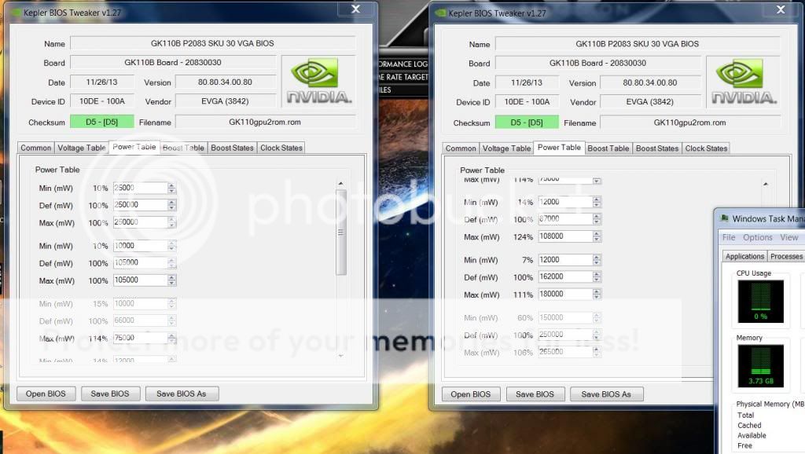
Task: Open the Common tab in the left Kepler window
Action: [36, 148]
